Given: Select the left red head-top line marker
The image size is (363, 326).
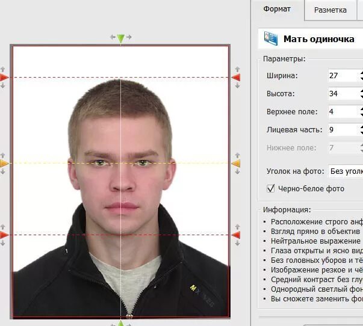Looking at the screenshot, I should [4, 77].
